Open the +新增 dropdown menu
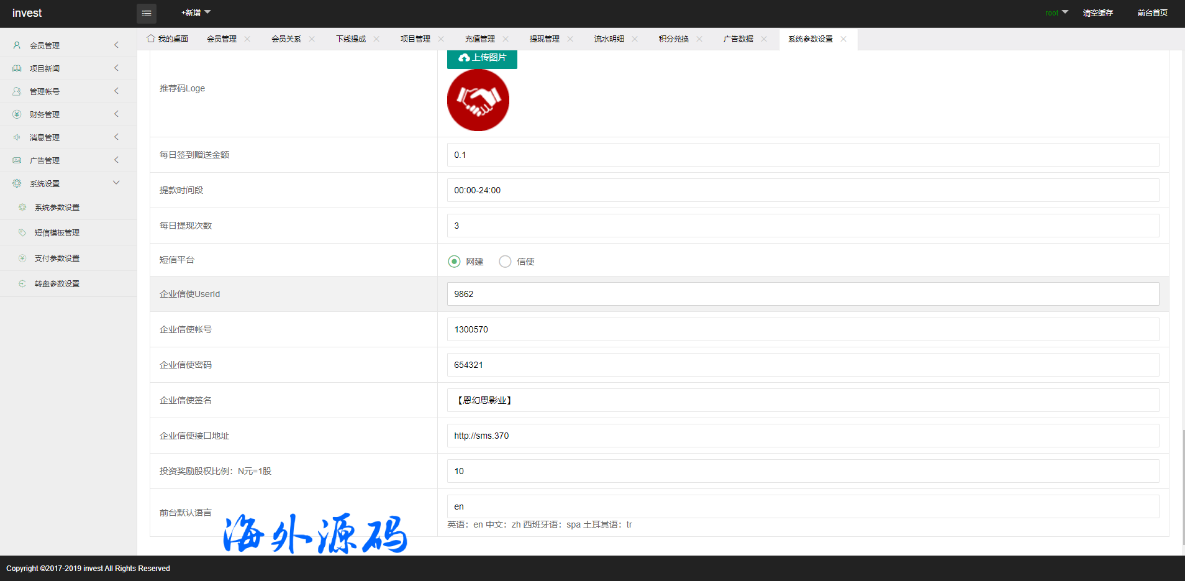This screenshot has width=1185, height=581. pyautogui.click(x=196, y=12)
